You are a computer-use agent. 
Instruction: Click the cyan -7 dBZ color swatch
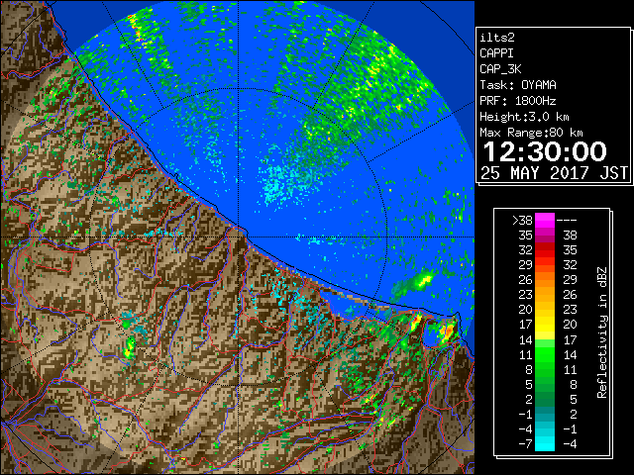[x=545, y=443]
